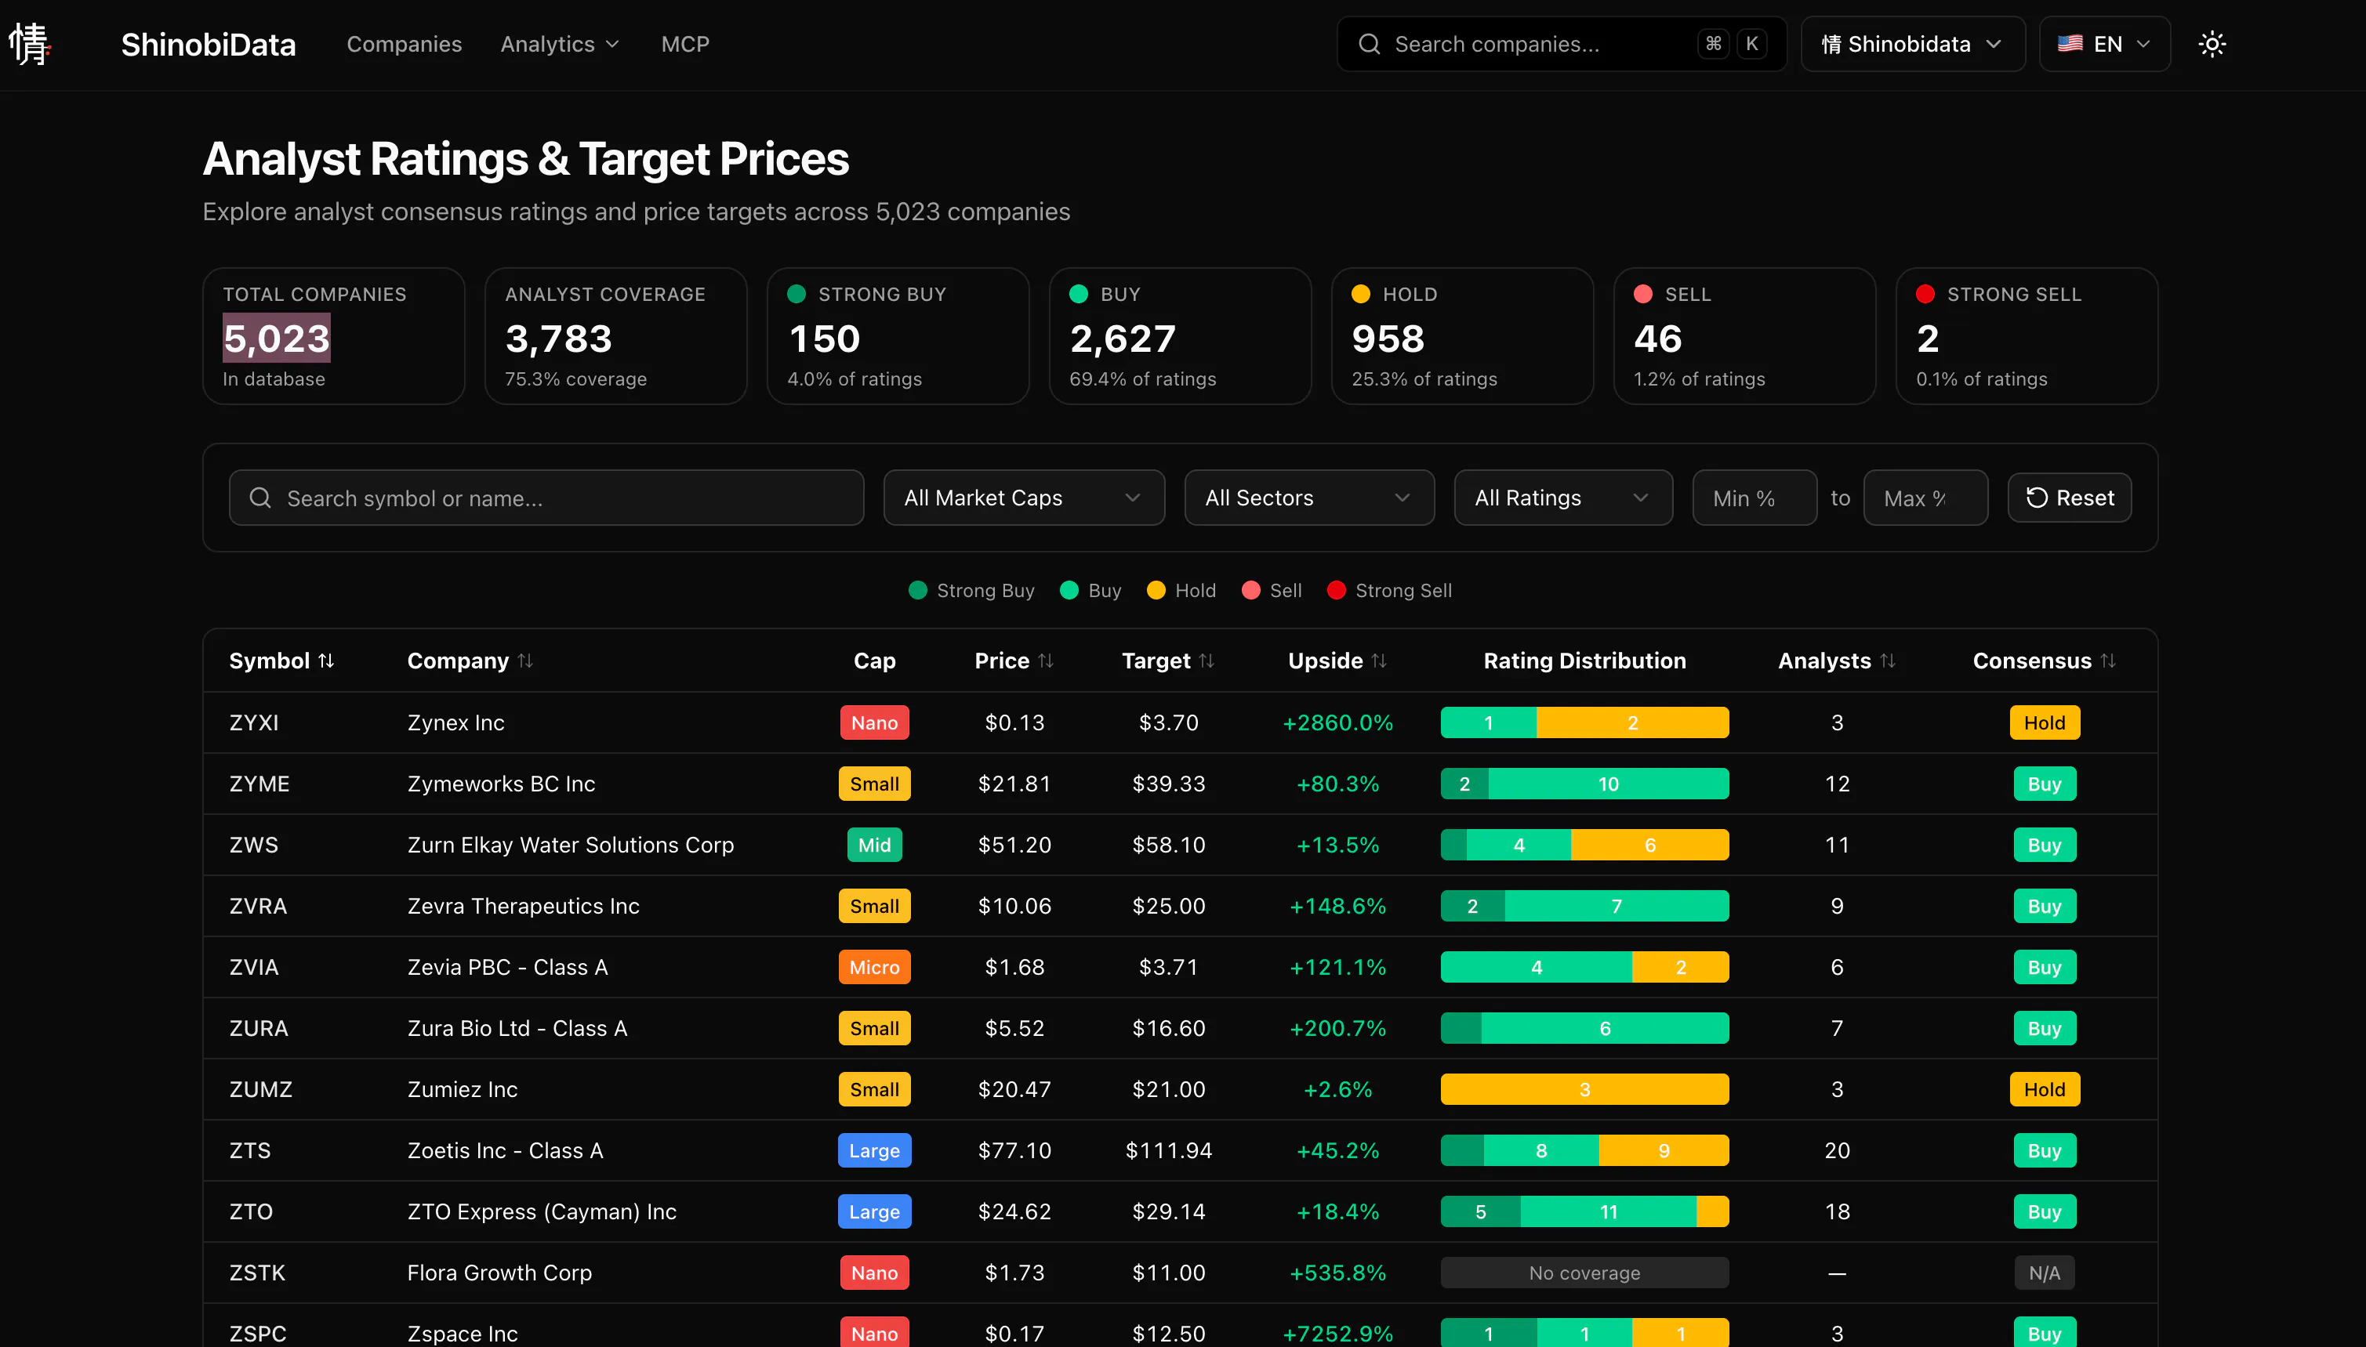The width and height of the screenshot is (2366, 1347).
Task: Click the Analyst Coverage 3,783 card
Action: (x=615, y=336)
